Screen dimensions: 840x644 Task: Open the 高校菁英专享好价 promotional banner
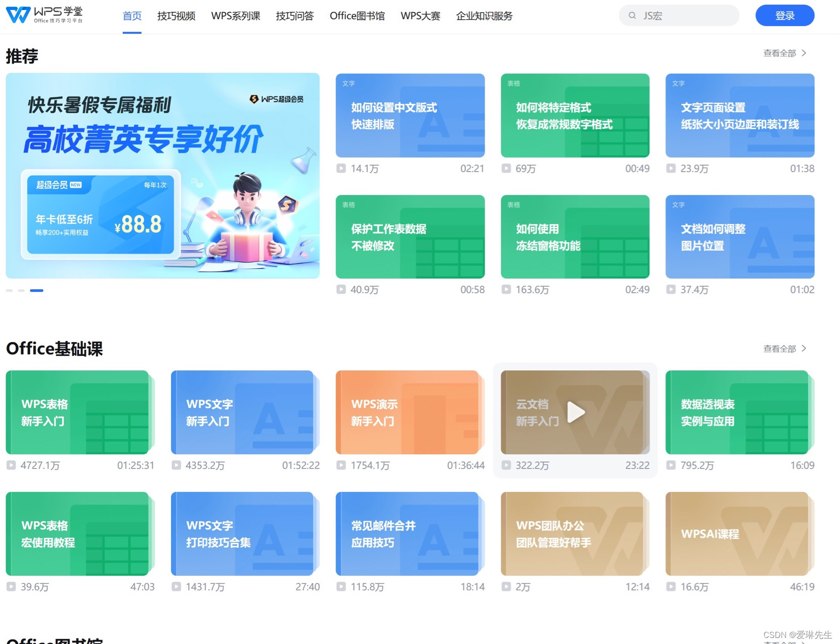coord(163,176)
